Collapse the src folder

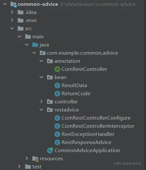(12, 28)
